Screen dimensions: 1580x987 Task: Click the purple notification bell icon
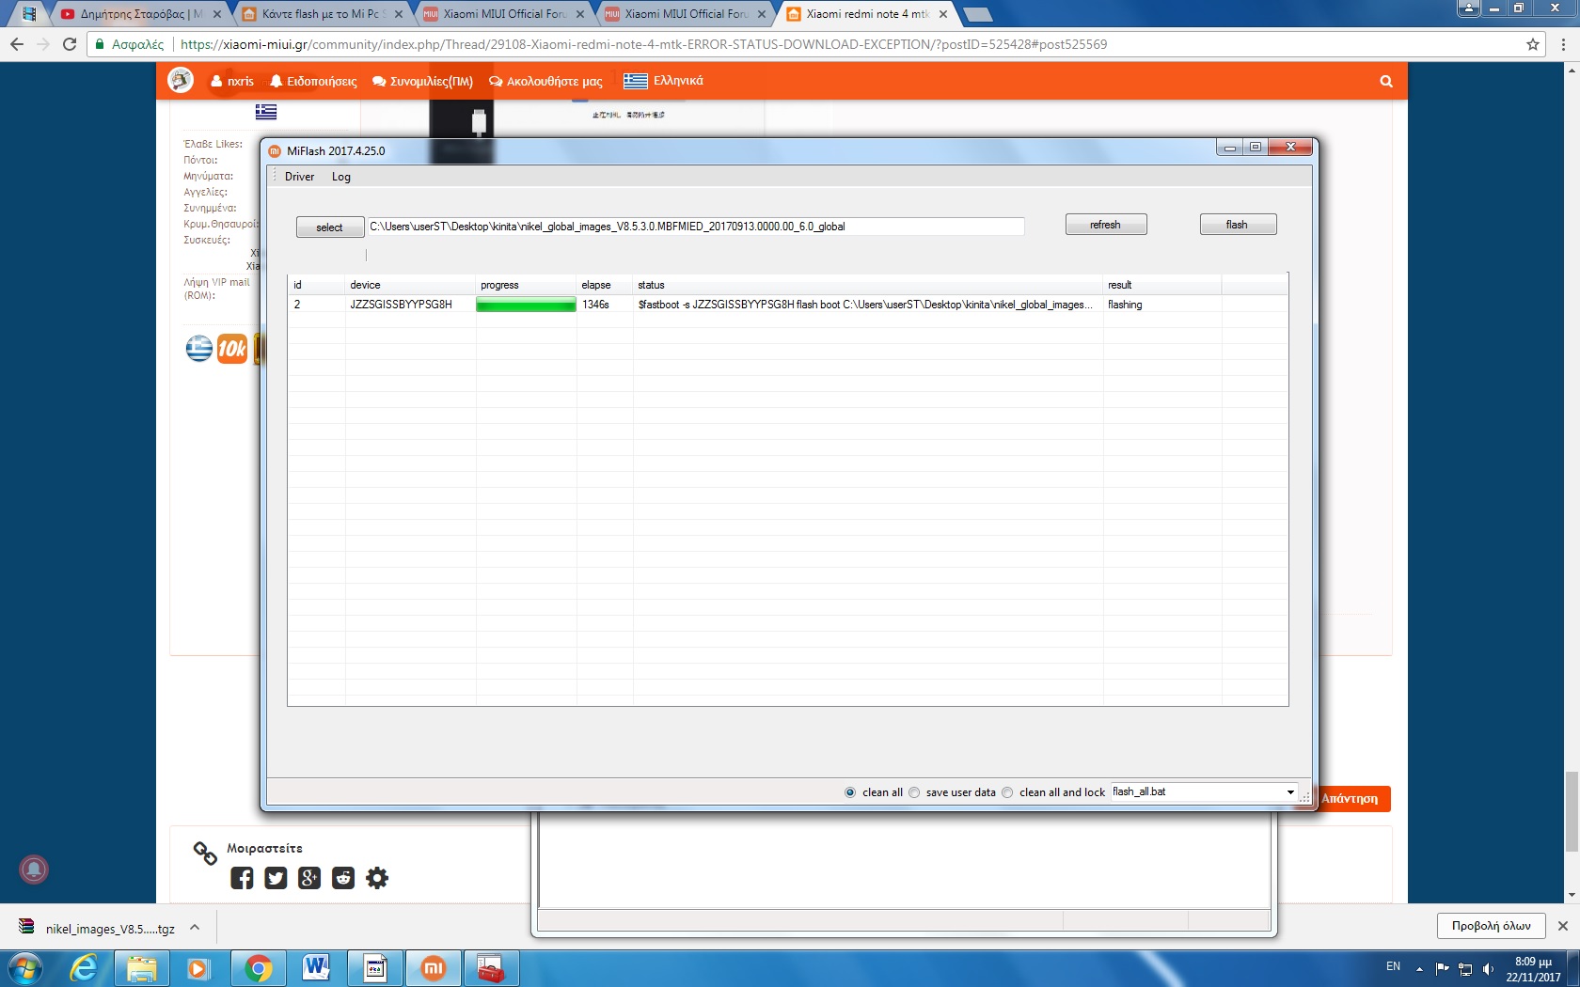(34, 869)
